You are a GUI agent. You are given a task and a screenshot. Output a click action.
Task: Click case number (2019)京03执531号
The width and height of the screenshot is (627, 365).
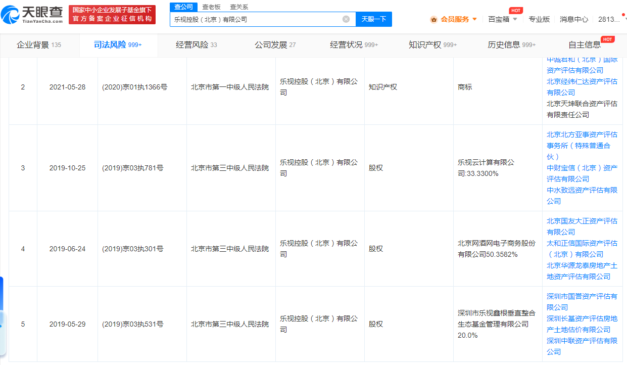(x=132, y=324)
